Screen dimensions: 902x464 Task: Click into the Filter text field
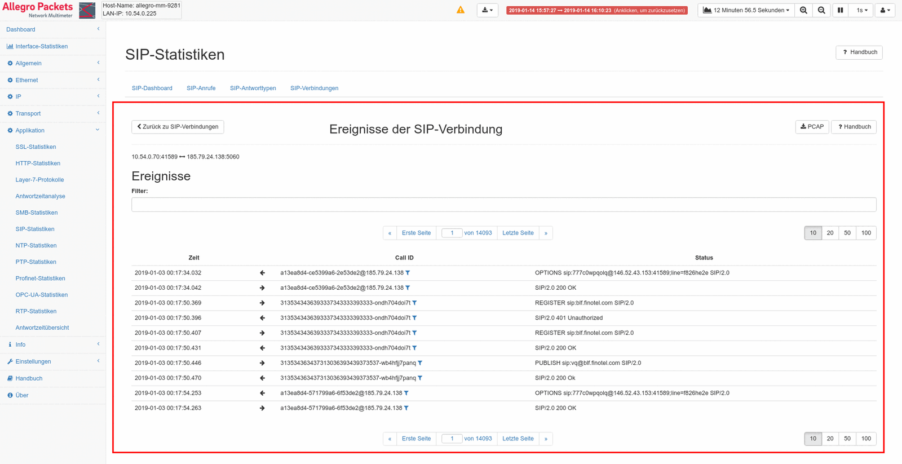503,205
